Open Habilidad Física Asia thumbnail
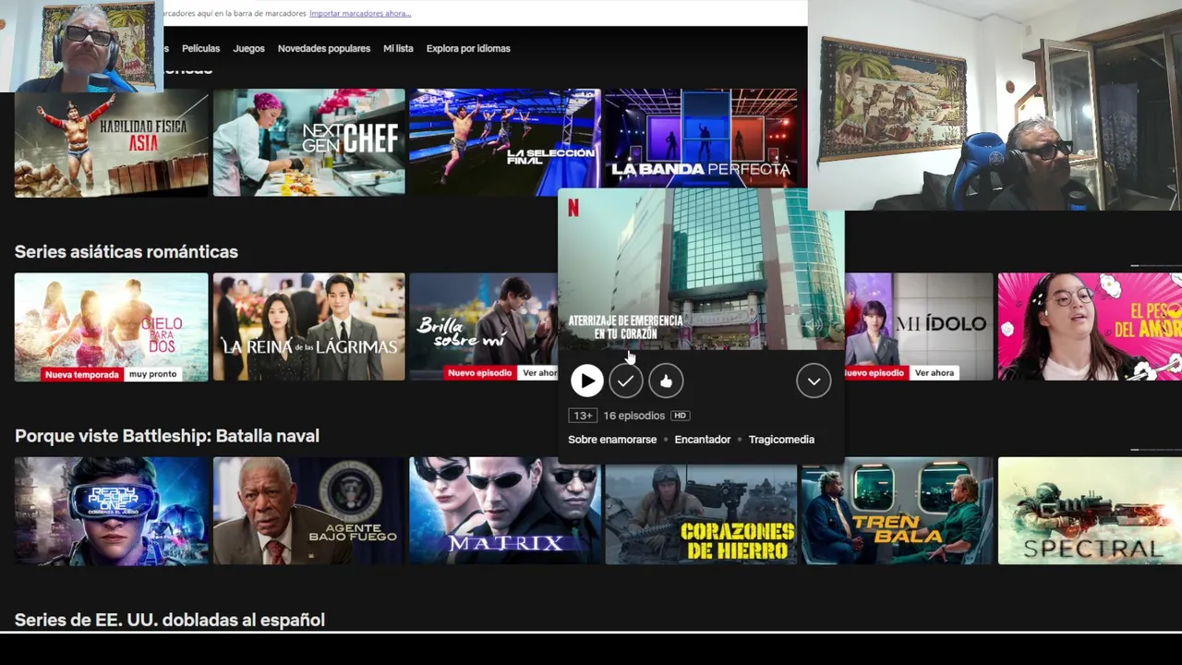Viewport: 1182px width, 665px height. [111, 142]
